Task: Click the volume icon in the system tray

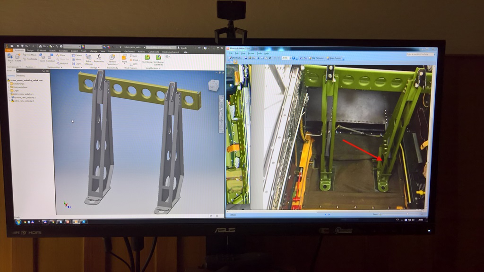Action: (413, 220)
